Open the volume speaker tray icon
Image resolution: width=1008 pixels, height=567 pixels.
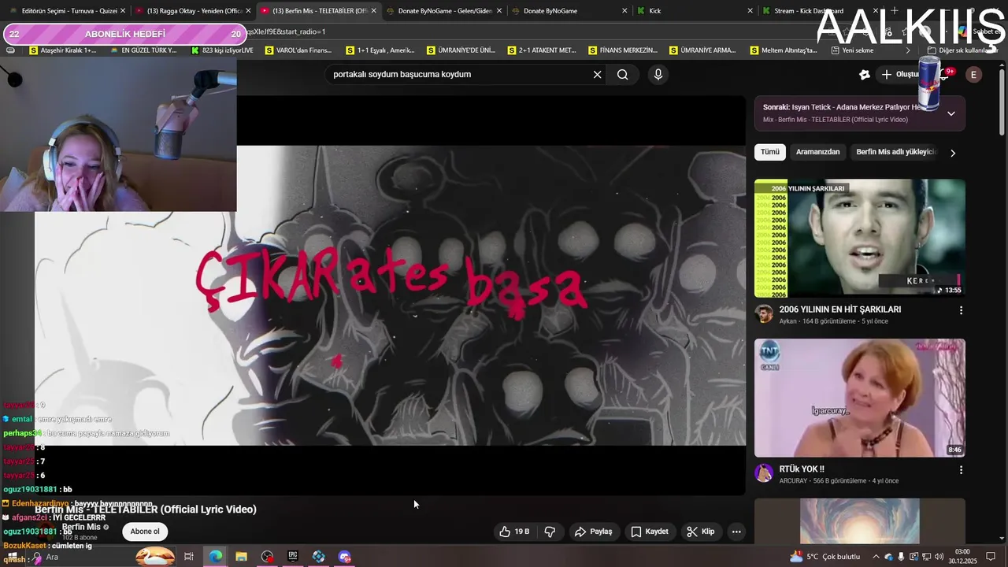939,557
